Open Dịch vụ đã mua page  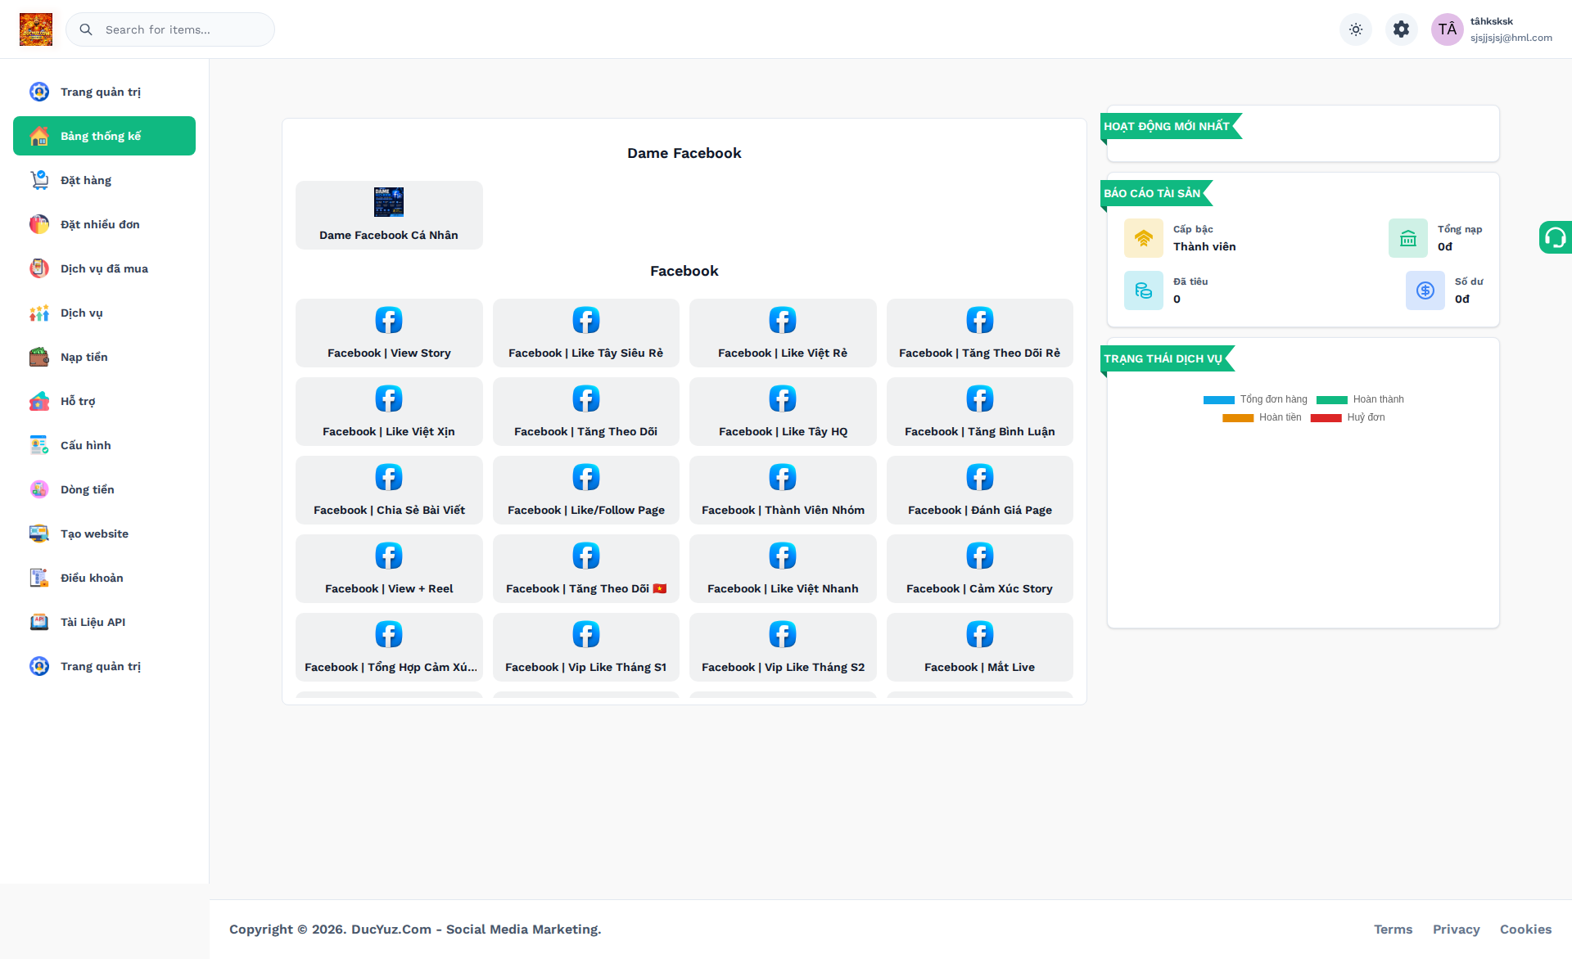[x=104, y=268]
